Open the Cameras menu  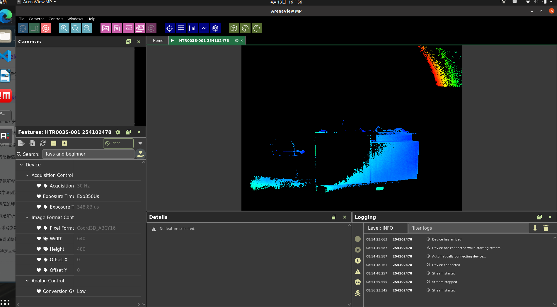[37, 19]
